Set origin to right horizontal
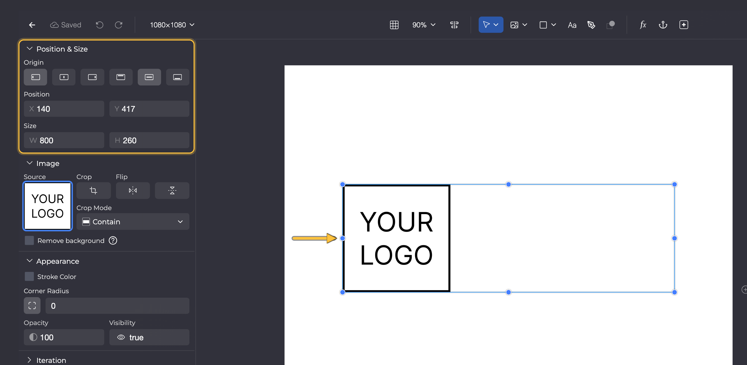Viewport: 747px width, 365px height. click(x=92, y=77)
